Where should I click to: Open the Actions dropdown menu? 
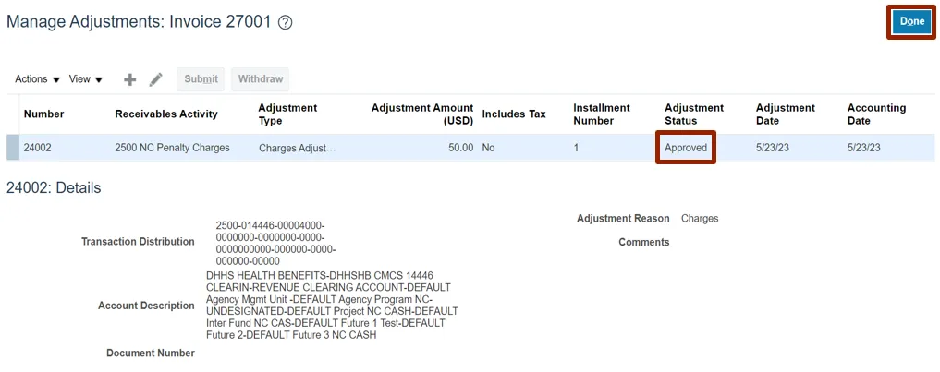[37, 79]
